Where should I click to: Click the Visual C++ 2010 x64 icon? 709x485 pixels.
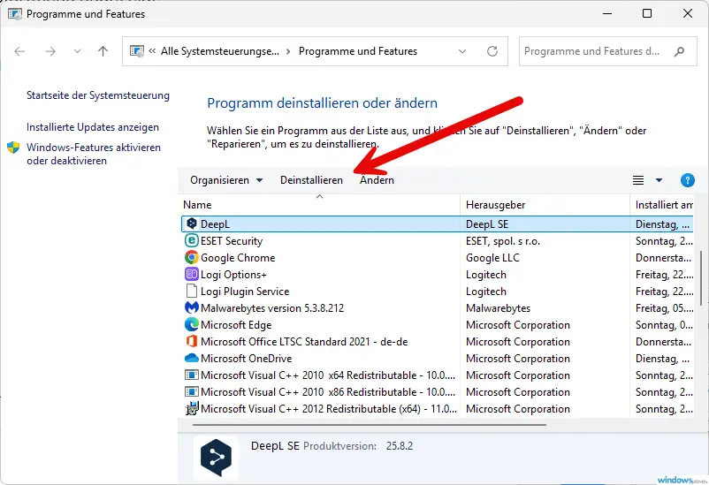pos(192,375)
